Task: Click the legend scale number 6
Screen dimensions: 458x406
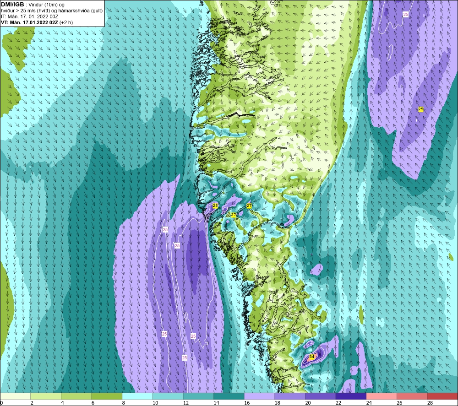Action: point(93,403)
